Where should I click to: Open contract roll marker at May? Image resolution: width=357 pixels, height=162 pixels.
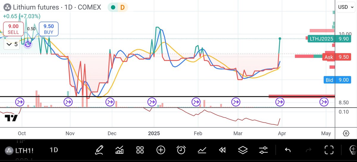[x=324, y=102]
